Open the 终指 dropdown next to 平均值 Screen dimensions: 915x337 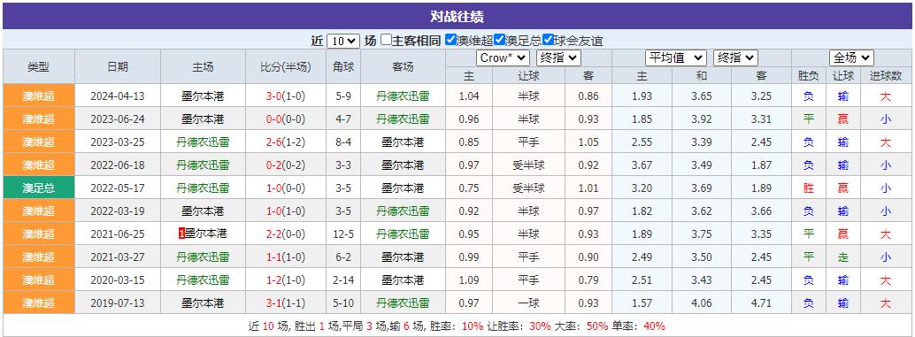coord(735,57)
